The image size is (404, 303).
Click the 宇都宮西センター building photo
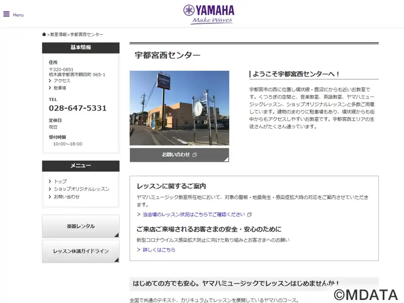click(179, 108)
